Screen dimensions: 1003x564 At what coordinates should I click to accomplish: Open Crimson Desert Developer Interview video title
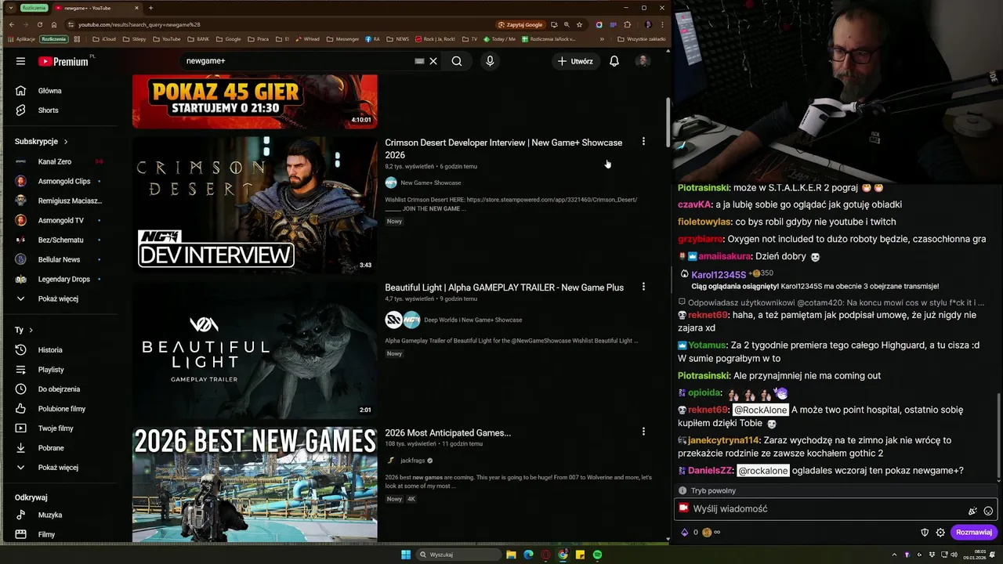[x=503, y=149]
